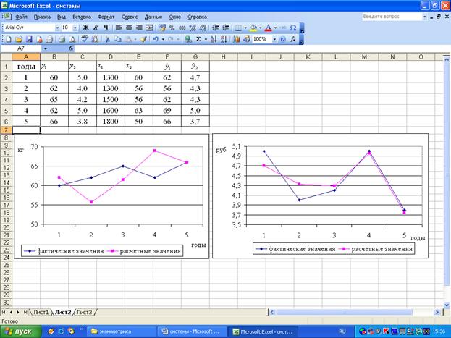The width and height of the screenshot is (451, 338).
Task: Align cell text to the left
Action: [x=118, y=28]
